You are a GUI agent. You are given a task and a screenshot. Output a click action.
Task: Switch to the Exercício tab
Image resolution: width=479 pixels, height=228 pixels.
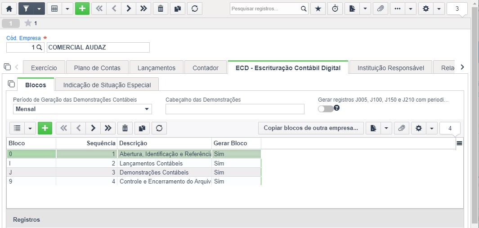pyautogui.click(x=44, y=68)
